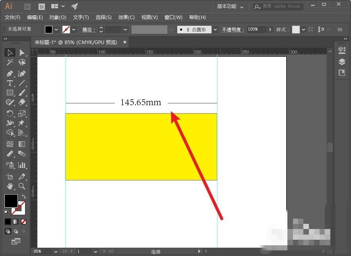Click the GPU performance rocket icon

[x=74, y=6]
